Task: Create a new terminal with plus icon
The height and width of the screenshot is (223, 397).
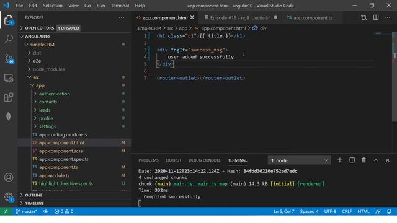Action: pyautogui.click(x=340, y=160)
